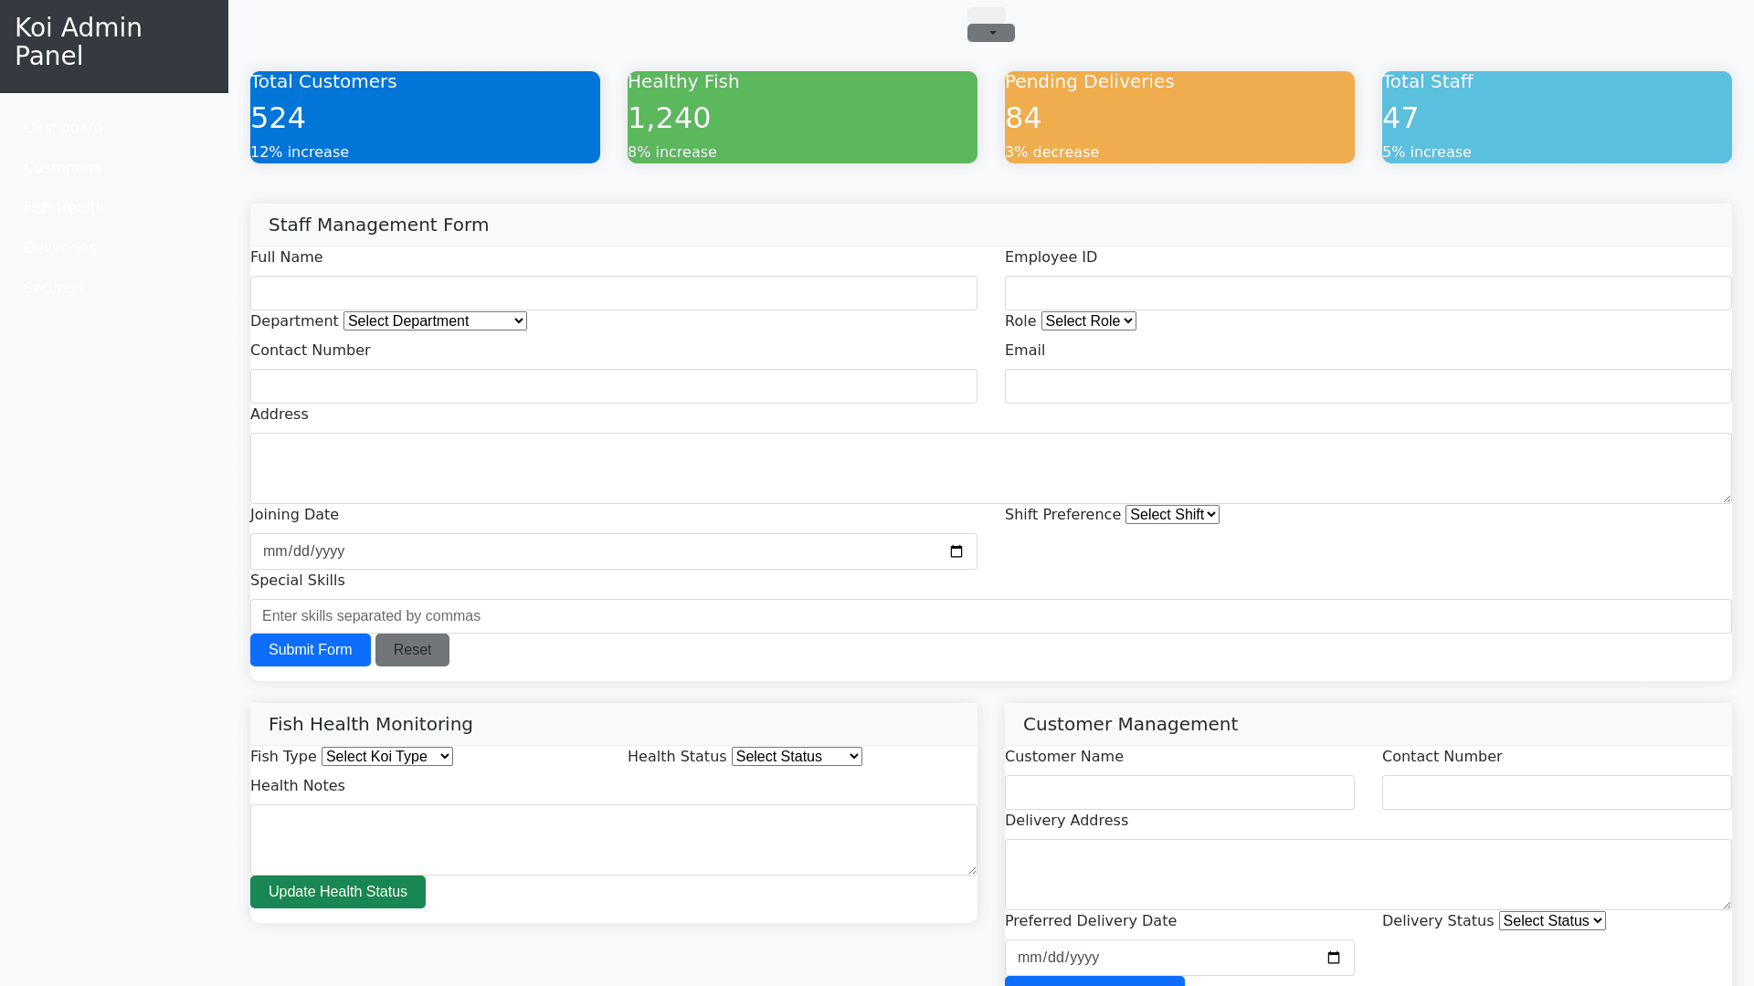
Task: Open the Preferred Delivery Date calendar picker
Action: pos(1334,958)
